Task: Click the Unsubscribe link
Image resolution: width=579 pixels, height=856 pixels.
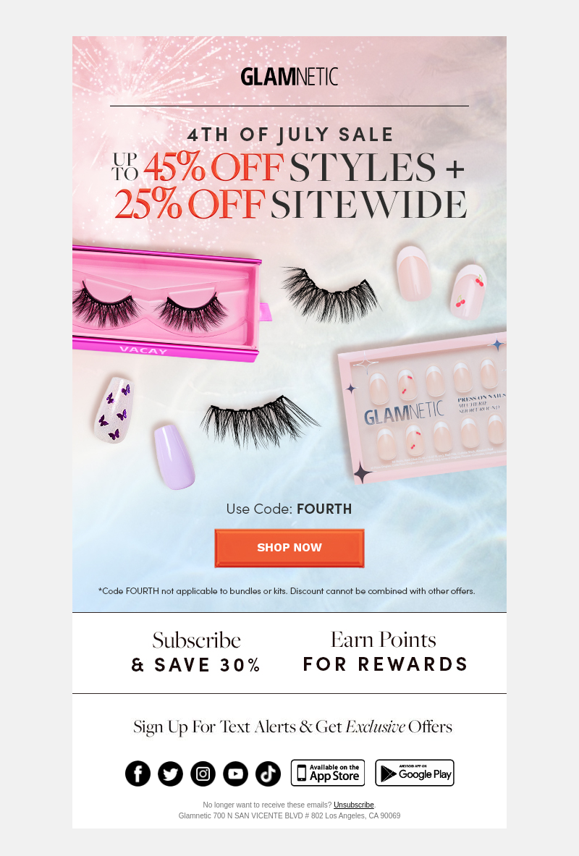Action: (354, 805)
